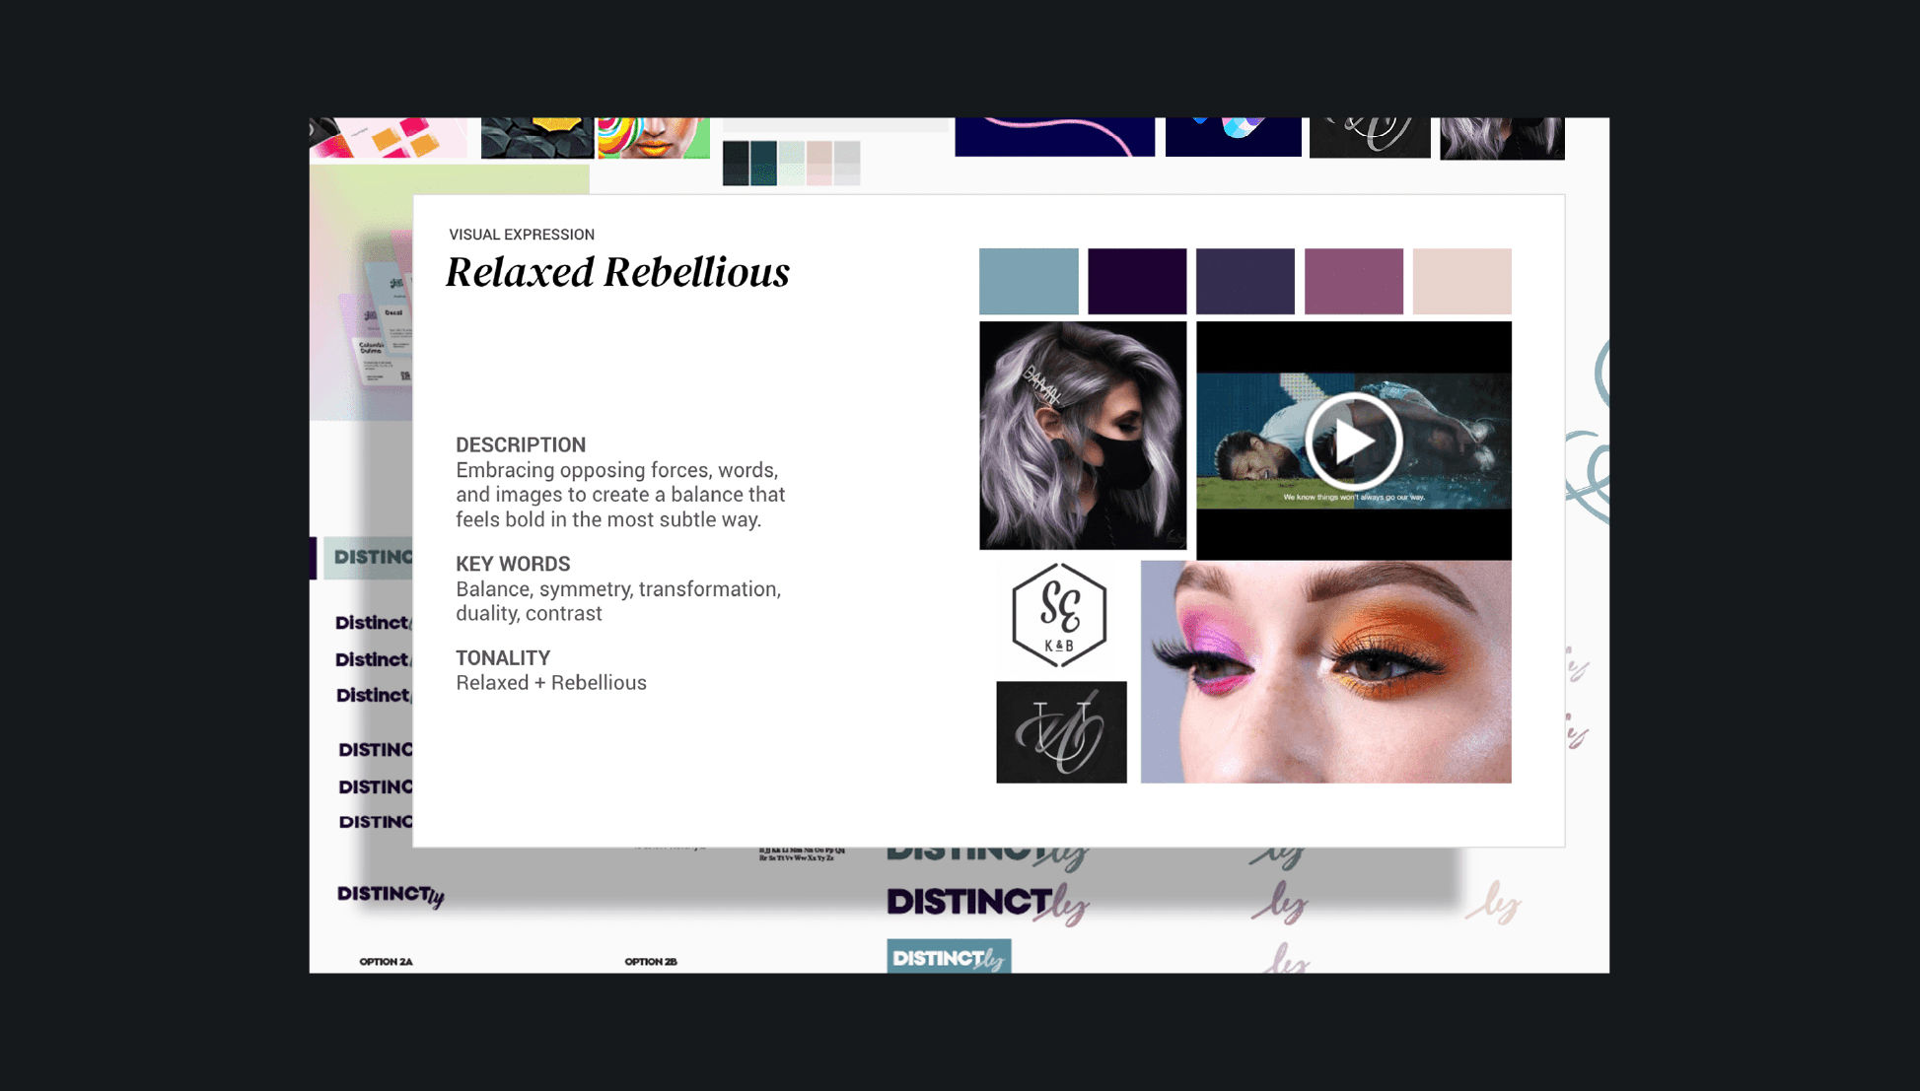Click the black calligraphy monogram logo
Image resolution: width=1920 pixels, height=1091 pixels.
click(x=1061, y=732)
